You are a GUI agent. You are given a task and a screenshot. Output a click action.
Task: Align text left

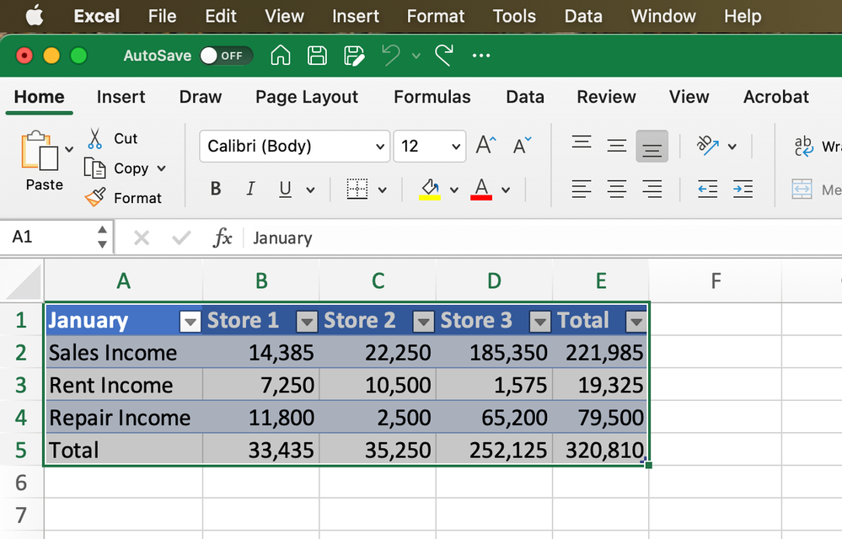click(x=582, y=189)
